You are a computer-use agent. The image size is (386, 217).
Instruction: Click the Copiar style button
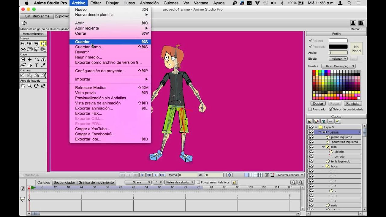click(x=318, y=103)
